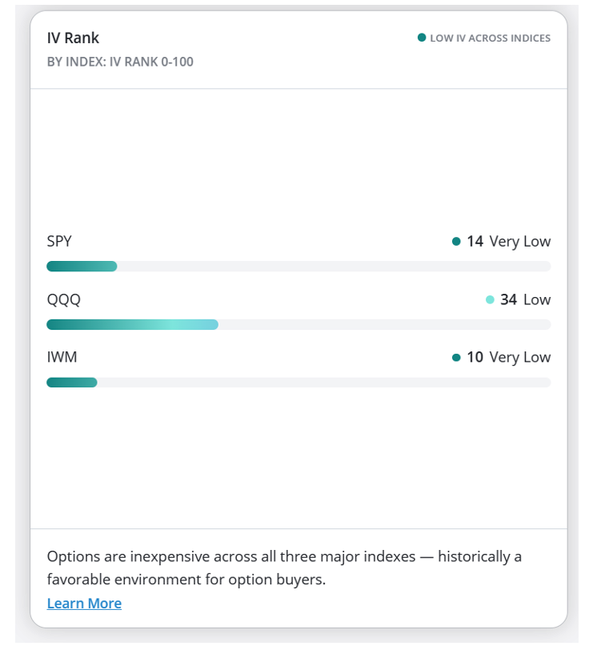The width and height of the screenshot is (597, 654).
Task: Click the QQQ 34 rank value
Action: point(509,299)
